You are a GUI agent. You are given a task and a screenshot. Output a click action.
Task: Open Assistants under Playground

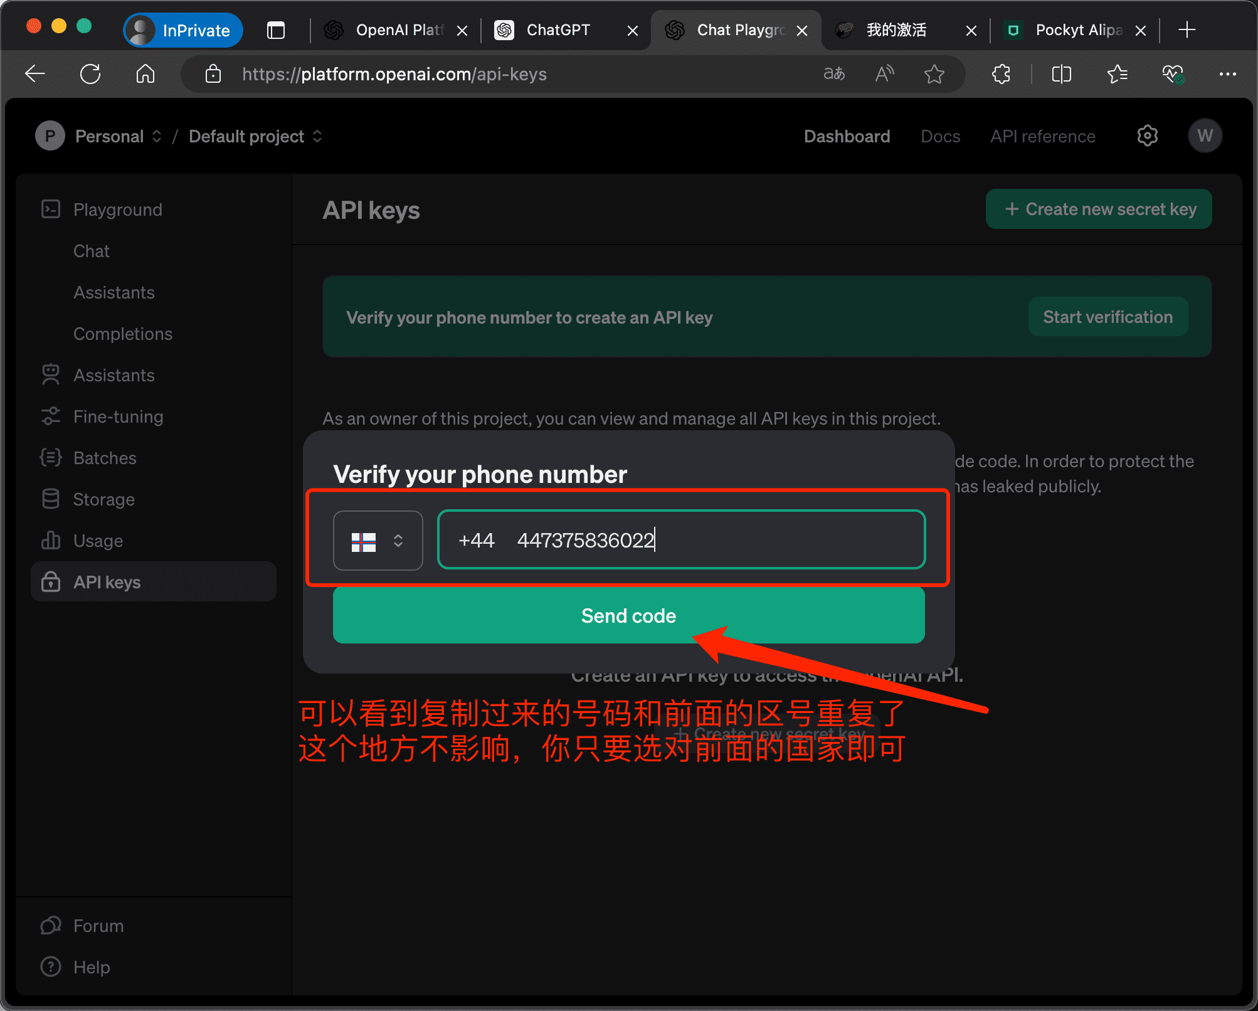pyautogui.click(x=114, y=292)
